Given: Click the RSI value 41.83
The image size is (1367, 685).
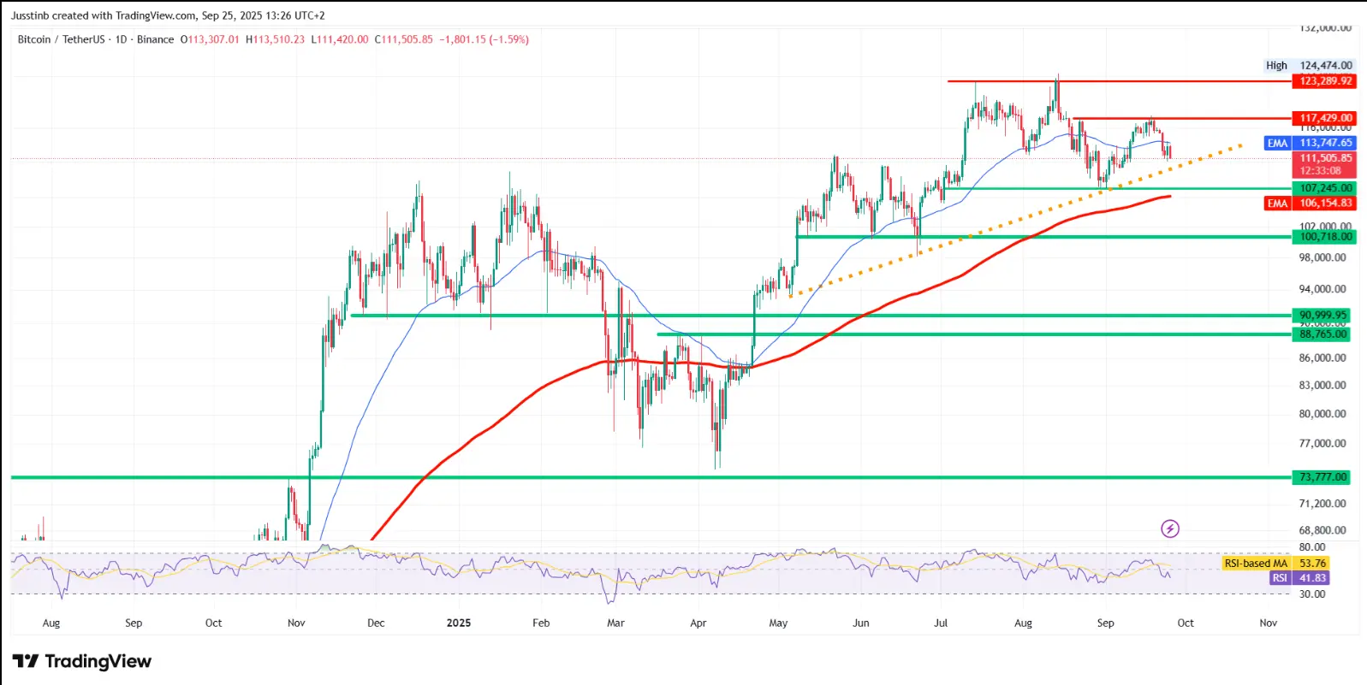Looking at the screenshot, I should click(x=1312, y=578).
